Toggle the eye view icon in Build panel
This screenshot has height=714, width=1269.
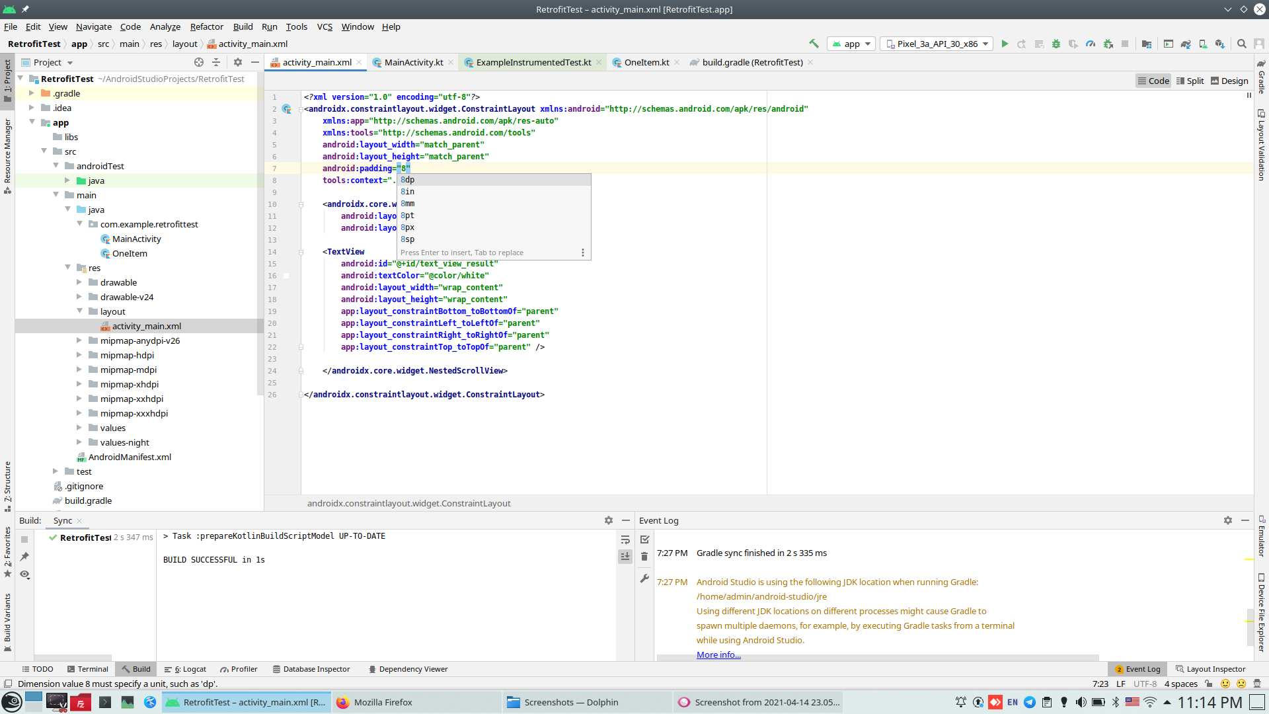click(24, 575)
